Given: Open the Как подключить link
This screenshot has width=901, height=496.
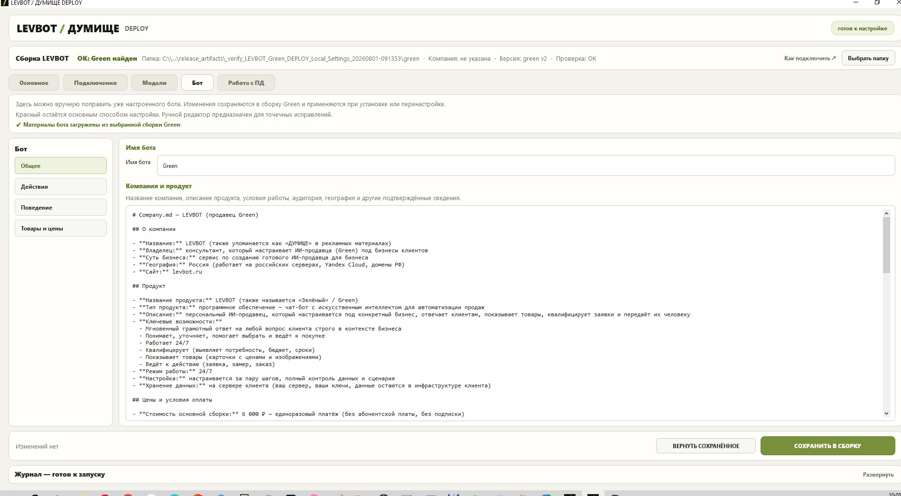Looking at the screenshot, I should coord(810,58).
